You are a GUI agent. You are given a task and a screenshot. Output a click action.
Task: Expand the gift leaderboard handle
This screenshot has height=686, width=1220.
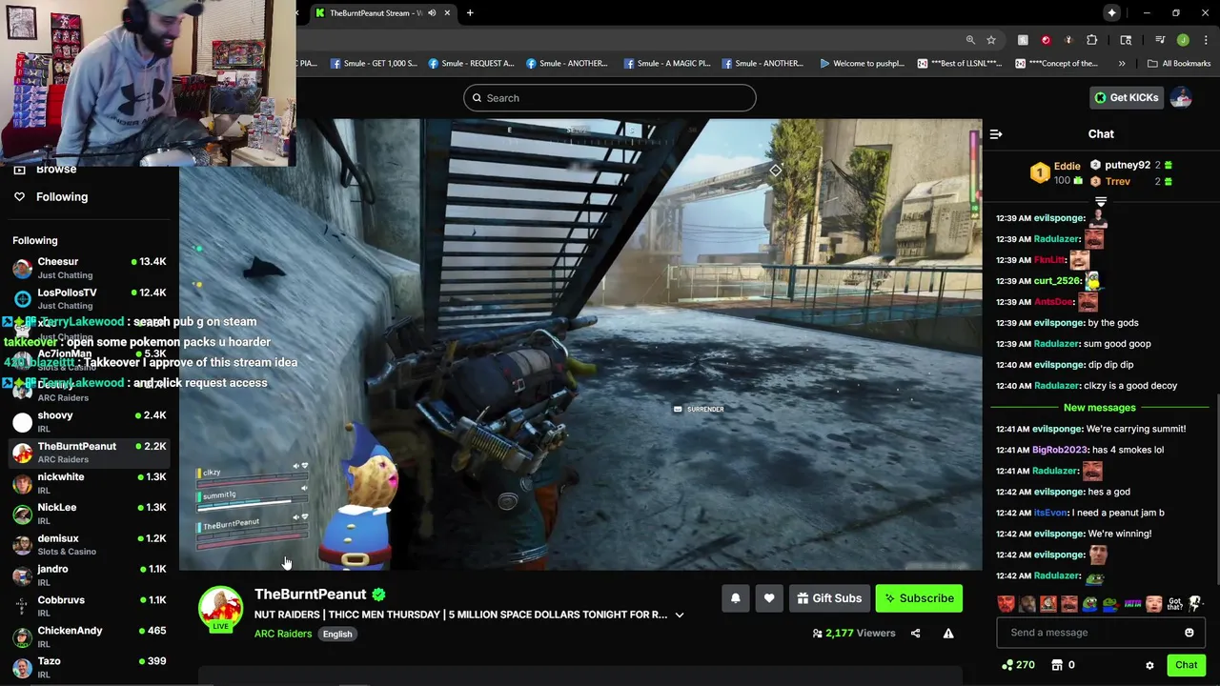pos(1101,202)
